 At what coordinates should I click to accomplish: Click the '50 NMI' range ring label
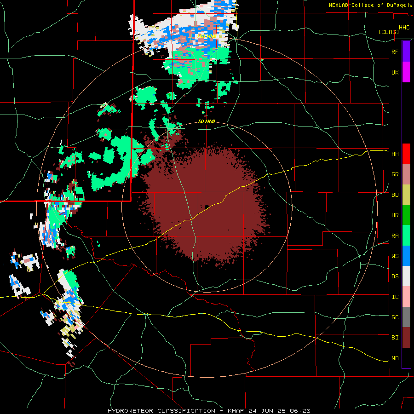(x=207, y=122)
